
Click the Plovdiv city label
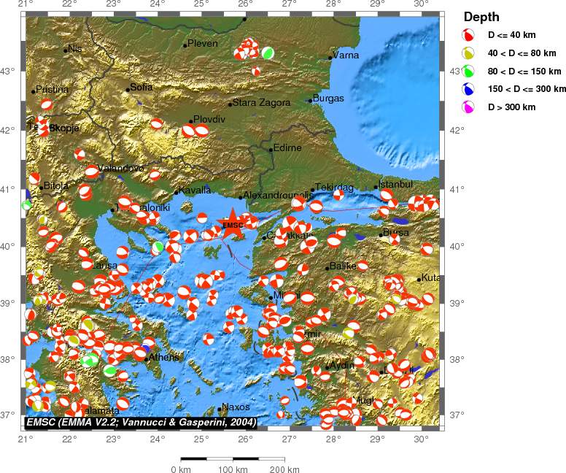[210, 119]
